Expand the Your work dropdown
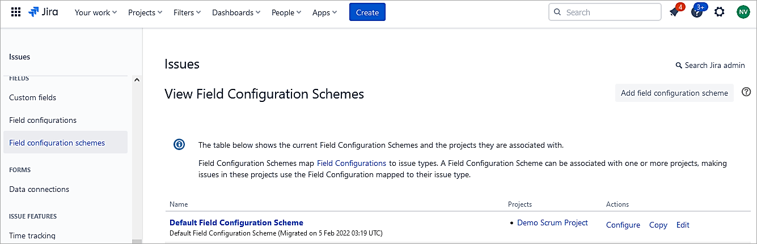Screen dimensions: 757x244 click(95, 12)
